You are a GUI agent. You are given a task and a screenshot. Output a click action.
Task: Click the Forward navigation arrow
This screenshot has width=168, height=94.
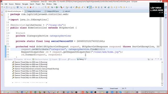click(x=129, y=7)
